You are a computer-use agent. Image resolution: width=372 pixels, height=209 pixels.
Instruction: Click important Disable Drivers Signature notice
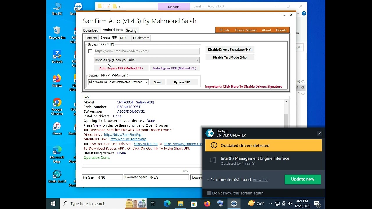coord(244,87)
